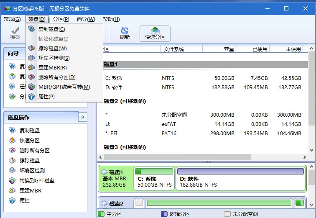
Task: Choose 属性(P) from the disk menu
Action: point(64,97)
